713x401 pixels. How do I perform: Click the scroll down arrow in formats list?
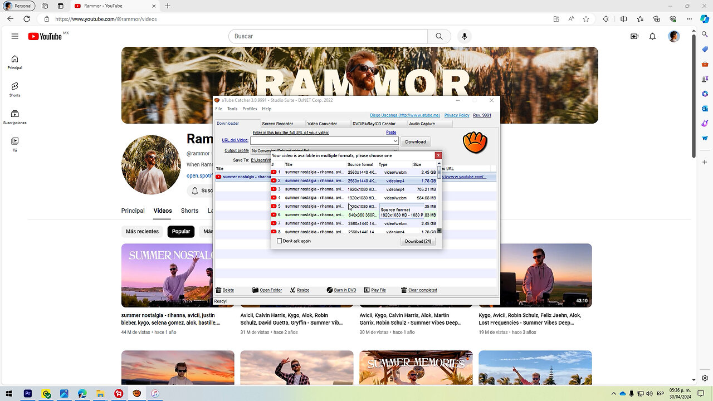pos(439,231)
